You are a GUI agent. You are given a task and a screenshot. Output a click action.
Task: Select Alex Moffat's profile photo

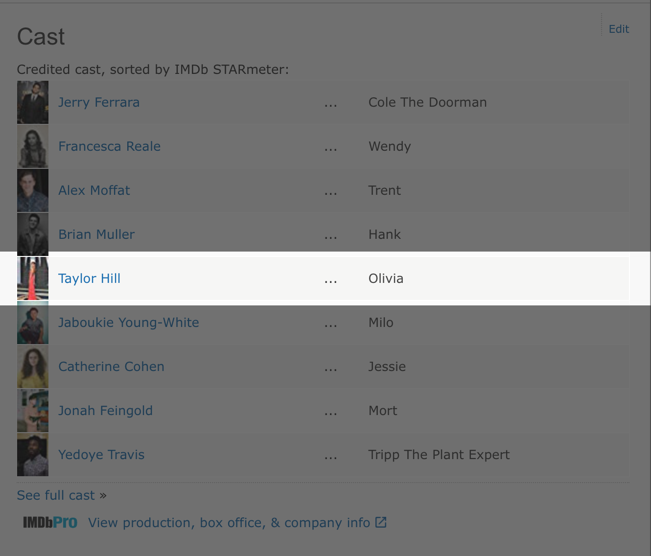(x=33, y=190)
